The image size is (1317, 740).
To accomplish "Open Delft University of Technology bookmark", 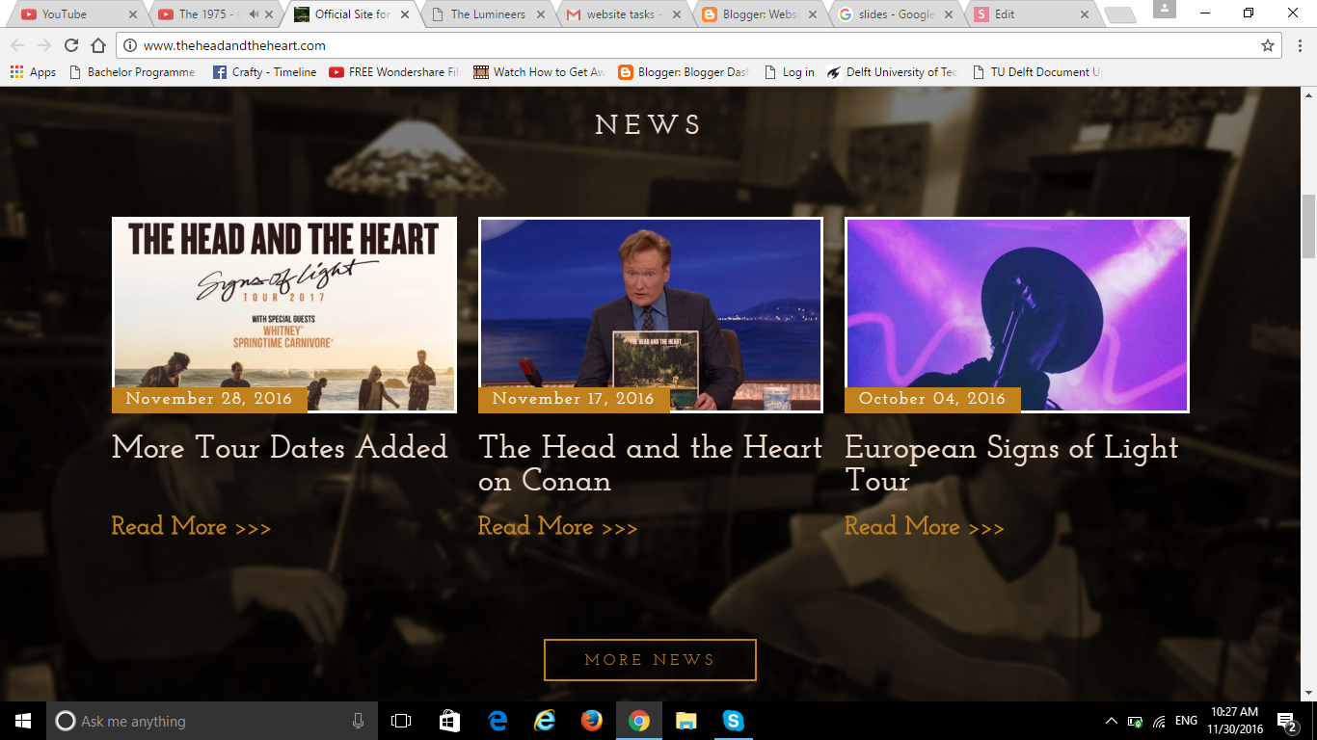I will point(891,72).
